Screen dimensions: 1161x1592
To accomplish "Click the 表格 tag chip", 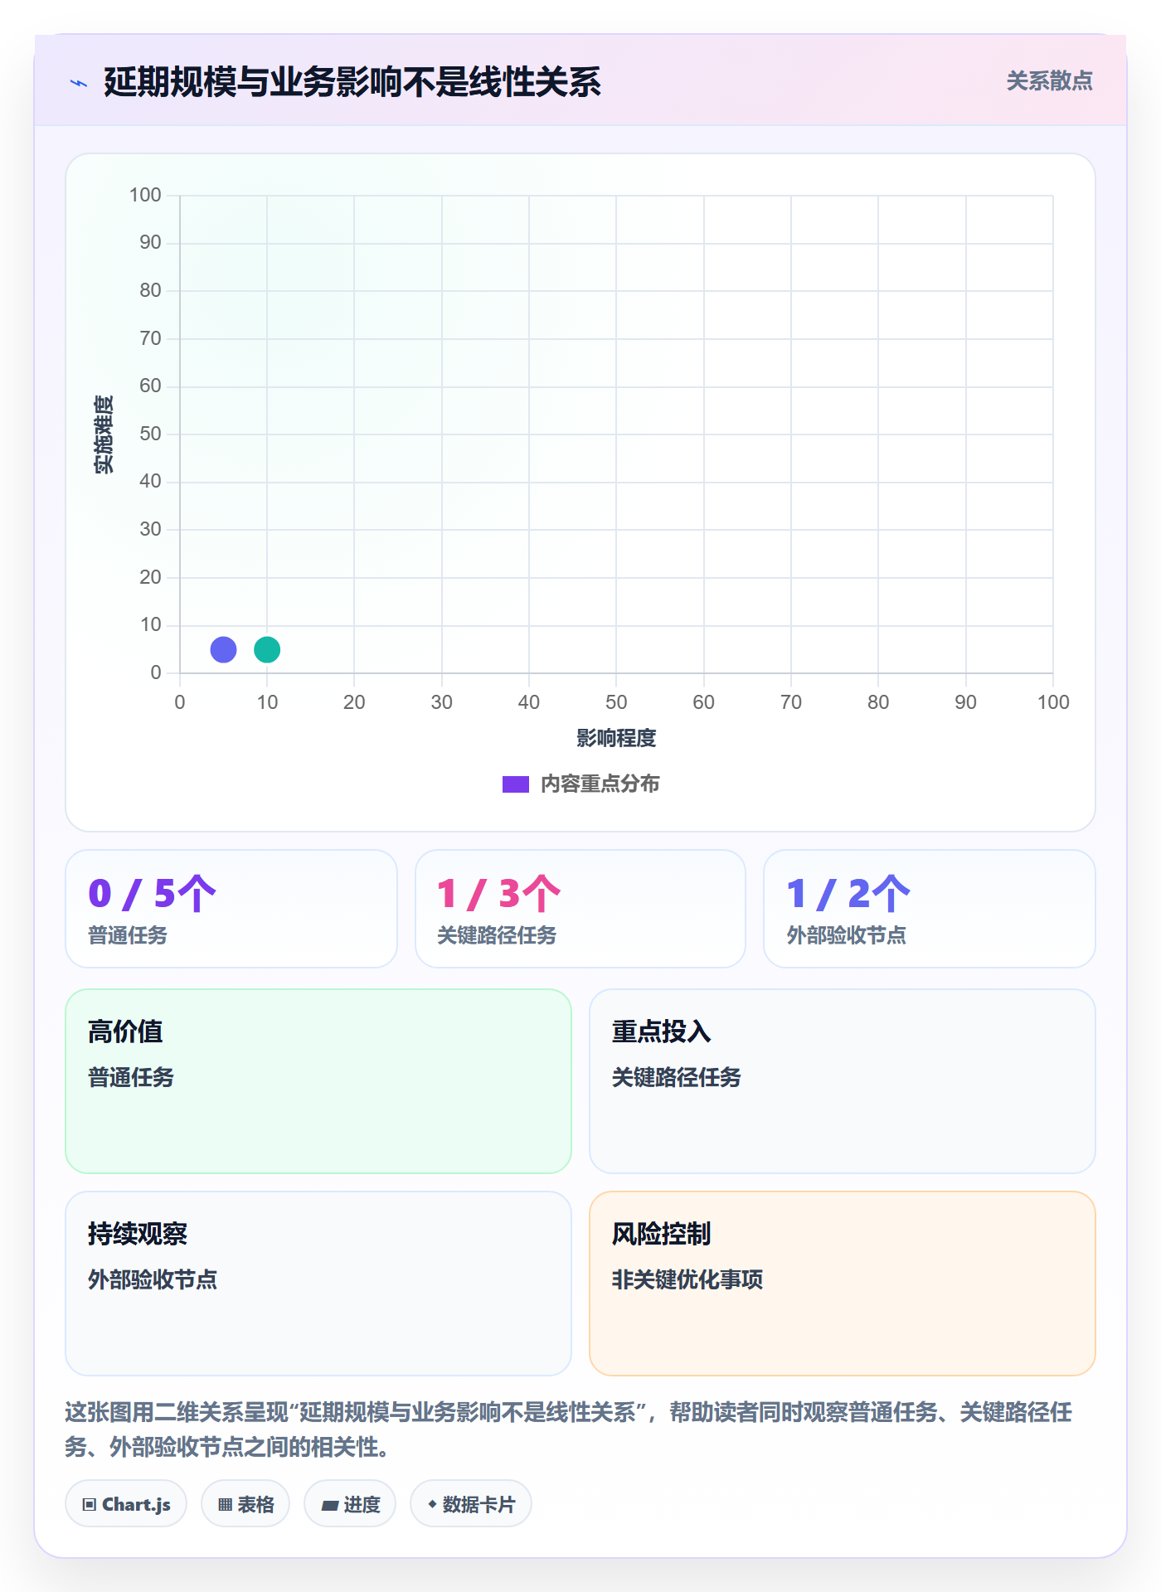I will pos(245,1504).
